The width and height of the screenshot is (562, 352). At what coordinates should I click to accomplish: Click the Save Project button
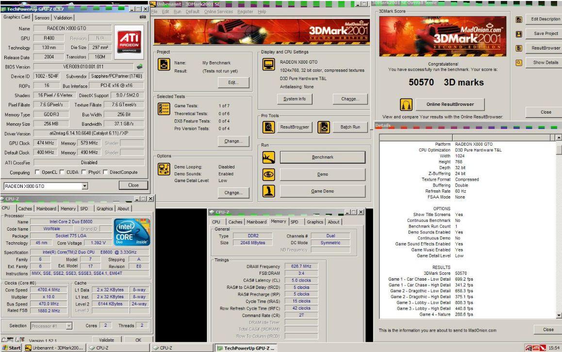click(x=545, y=34)
